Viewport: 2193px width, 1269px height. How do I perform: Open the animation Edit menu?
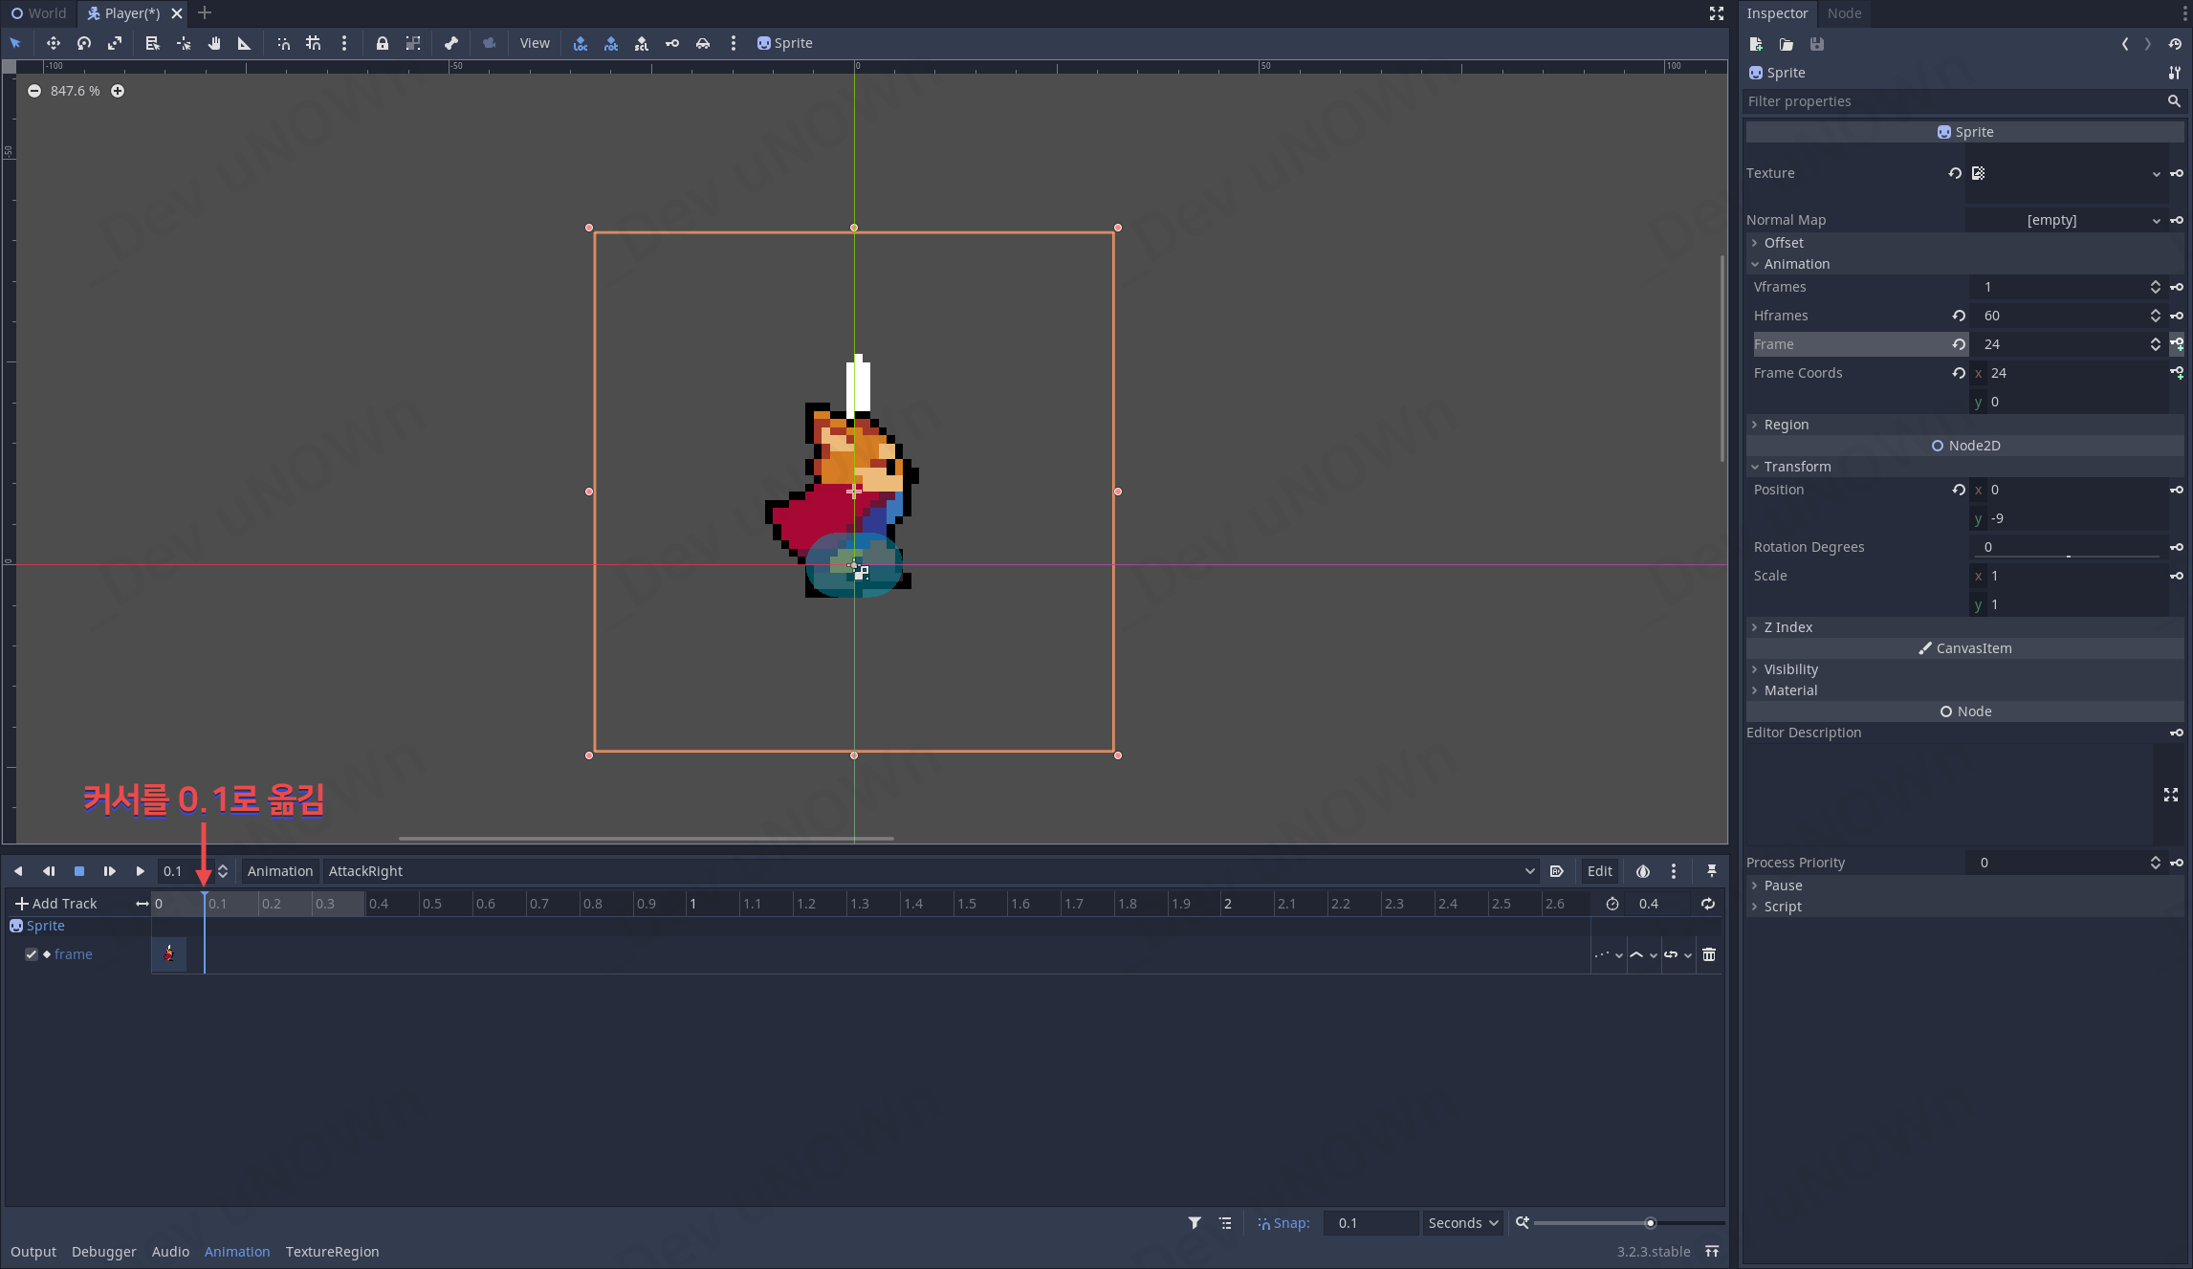pos(1599,871)
